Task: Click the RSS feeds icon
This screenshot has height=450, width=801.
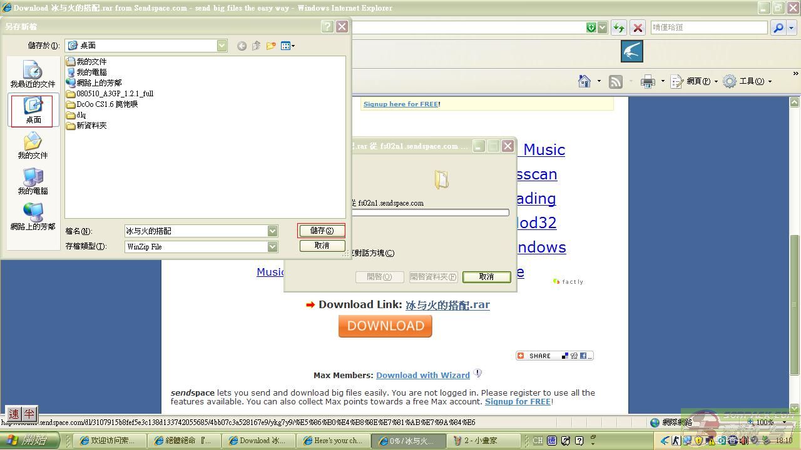Action: [x=616, y=81]
